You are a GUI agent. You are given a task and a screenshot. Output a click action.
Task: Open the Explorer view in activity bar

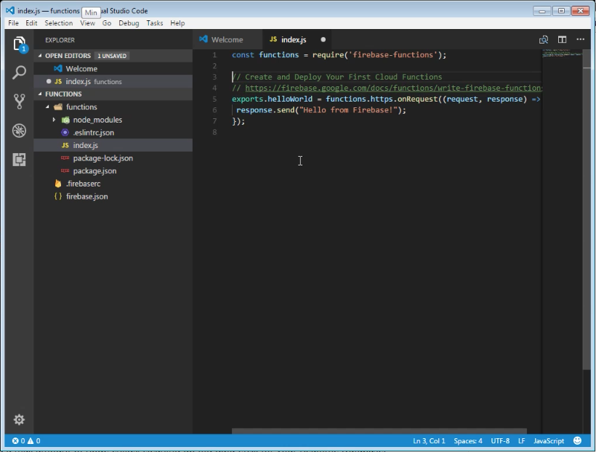click(x=19, y=44)
